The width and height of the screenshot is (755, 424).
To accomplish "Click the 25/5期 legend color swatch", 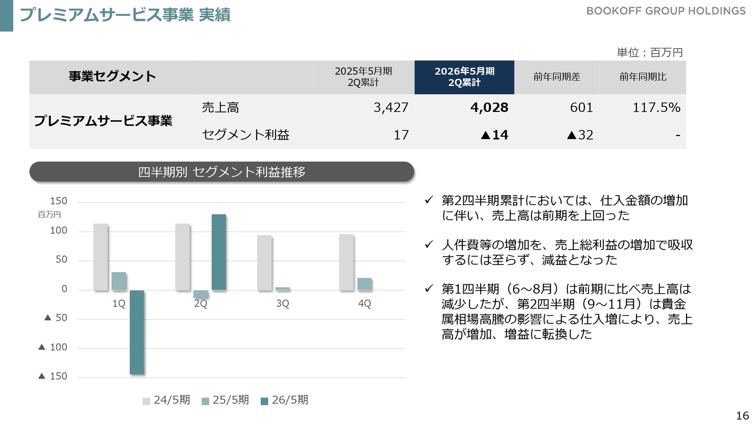I will 205,401.
